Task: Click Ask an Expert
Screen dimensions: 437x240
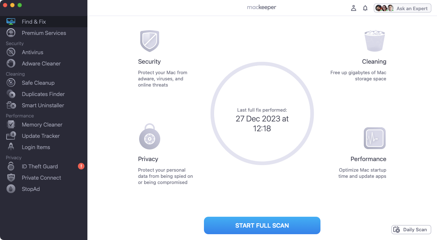Action: [x=402, y=8]
